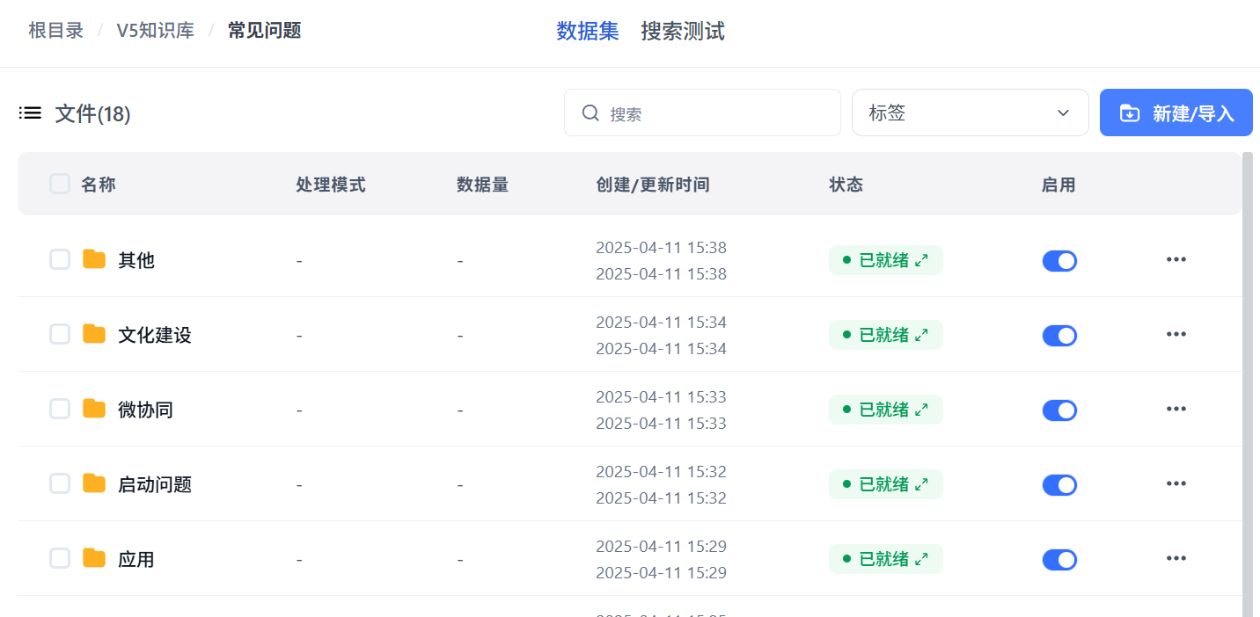Click the 其他 folder icon

(x=94, y=259)
